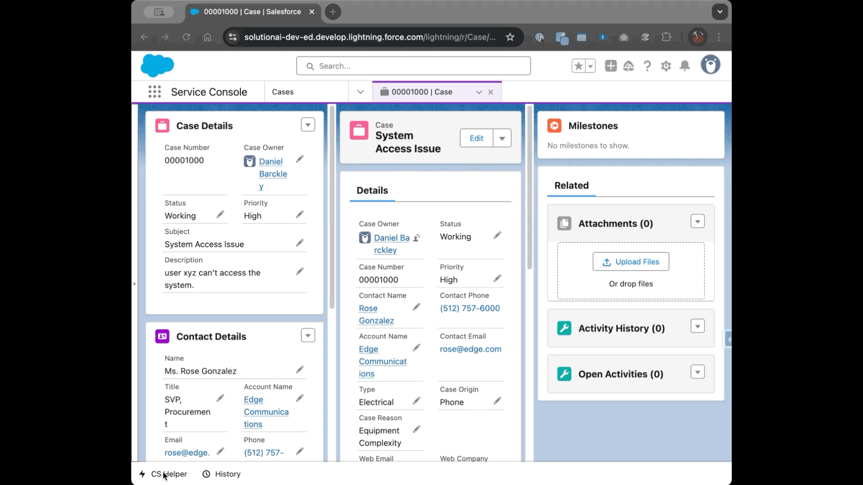Viewport: 863px width, 485px height.
Task: Toggle the change owner icon next to Daniel Barckley
Action: pos(417,238)
